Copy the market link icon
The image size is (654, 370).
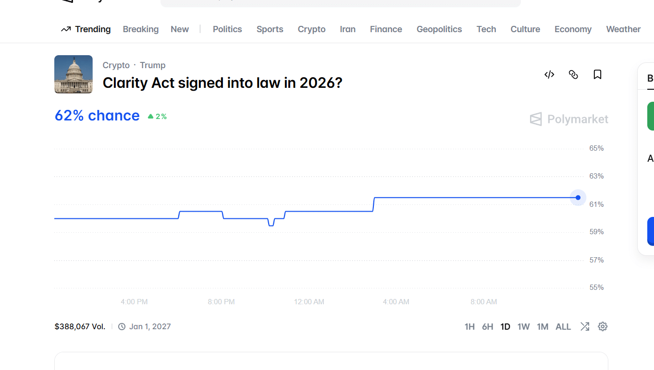573,74
